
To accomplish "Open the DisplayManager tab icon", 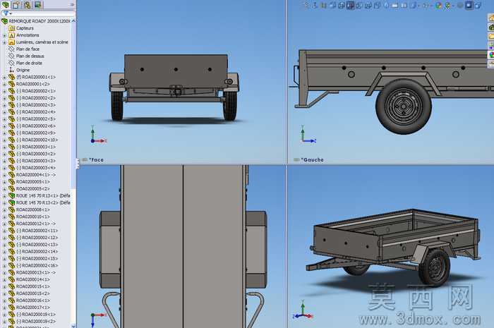I will [38, 5].
